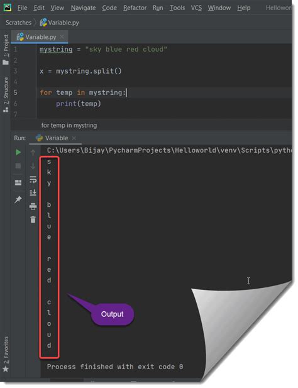Click 'Process finished with exit code 0' text
This screenshot has height=388, width=298.
click(115, 367)
